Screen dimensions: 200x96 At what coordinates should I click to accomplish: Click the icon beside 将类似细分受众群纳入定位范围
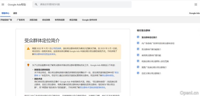coord(138,61)
